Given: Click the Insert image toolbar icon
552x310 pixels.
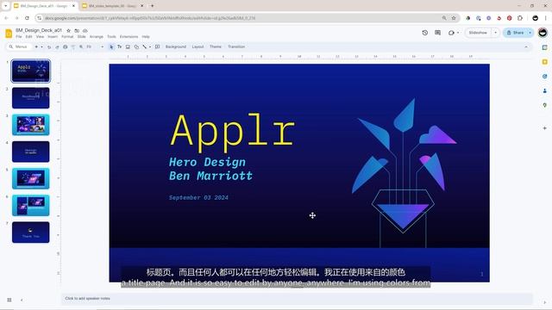Looking at the screenshot, I should coord(128,46).
